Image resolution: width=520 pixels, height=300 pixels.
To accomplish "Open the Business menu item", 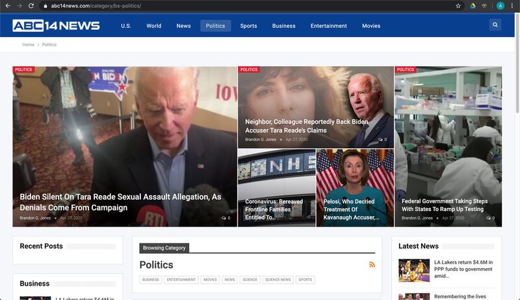I will [x=283, y=26].
